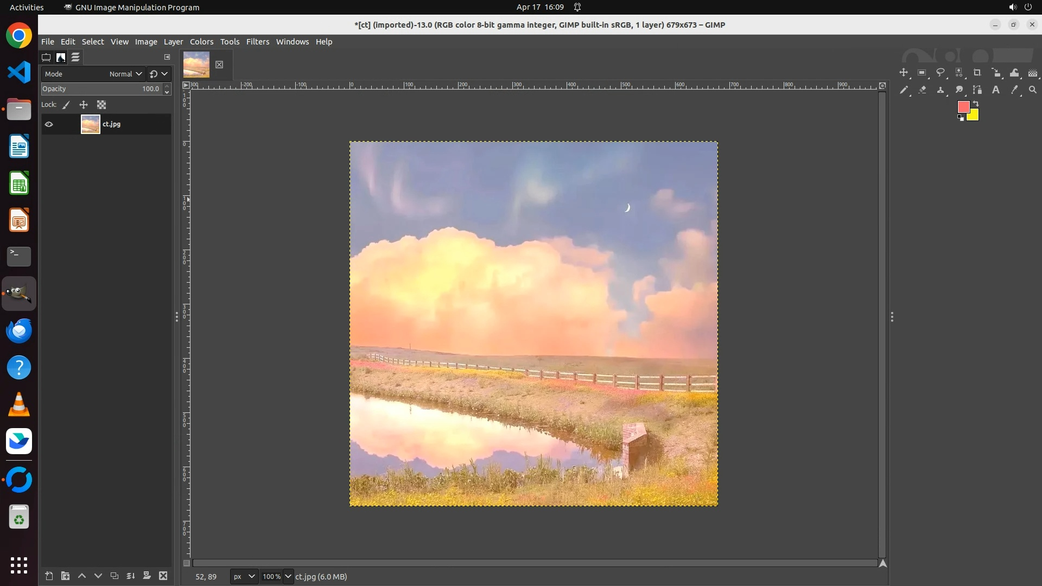Select the Free Select lasso tool
This screenshot has height=586, width=1042.
[x=941, y=73]
